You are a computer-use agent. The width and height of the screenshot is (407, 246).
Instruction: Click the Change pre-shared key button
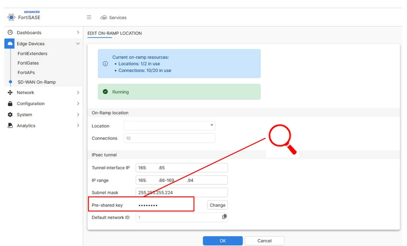tap(218, 205)
